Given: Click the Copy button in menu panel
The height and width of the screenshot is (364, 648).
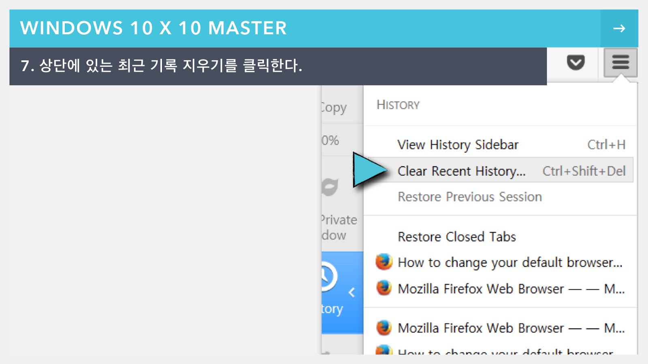Looking at the screenshot, I should (x=334, y=108).
